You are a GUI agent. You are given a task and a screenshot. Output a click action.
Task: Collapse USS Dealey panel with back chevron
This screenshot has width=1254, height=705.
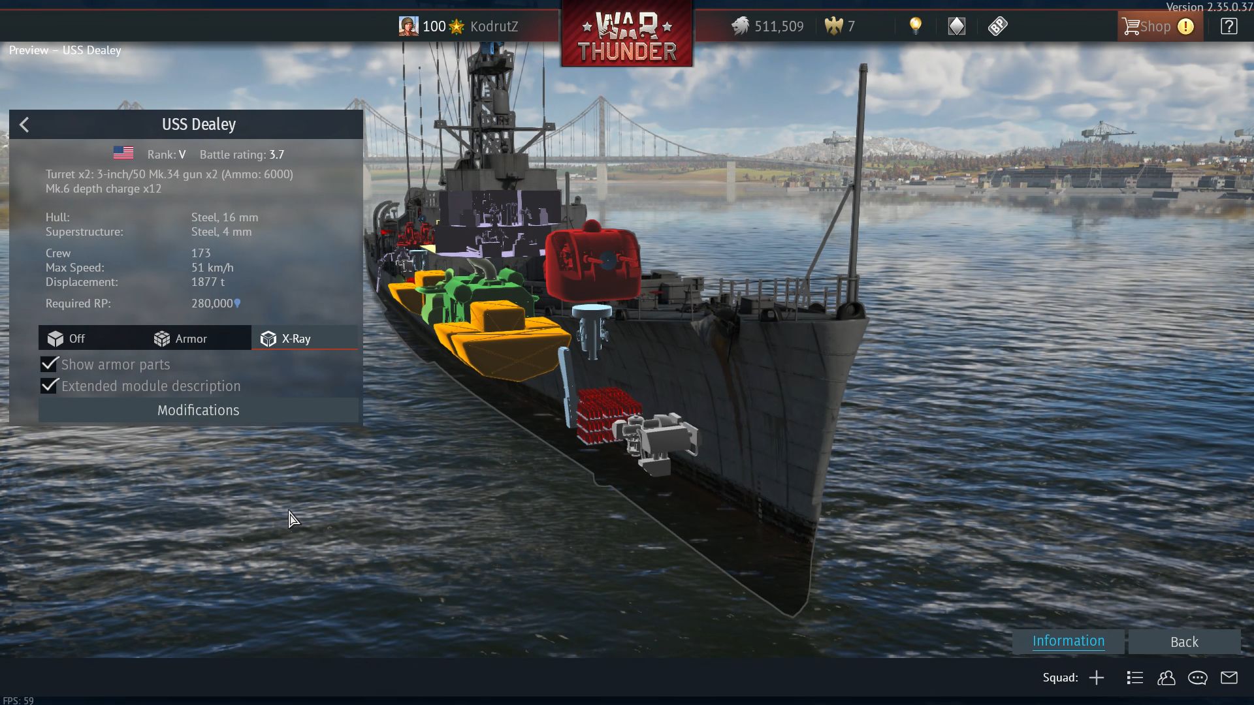(x=24, y=125)
